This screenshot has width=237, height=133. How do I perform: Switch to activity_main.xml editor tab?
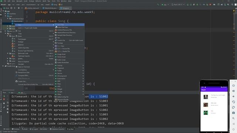pyautogui.click(x=32, y=8)
